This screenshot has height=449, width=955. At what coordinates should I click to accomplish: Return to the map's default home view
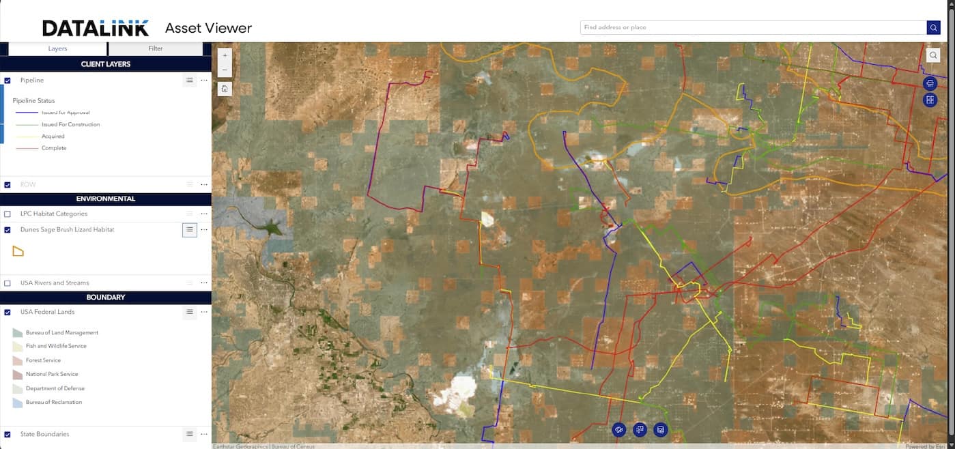[225, 89]
